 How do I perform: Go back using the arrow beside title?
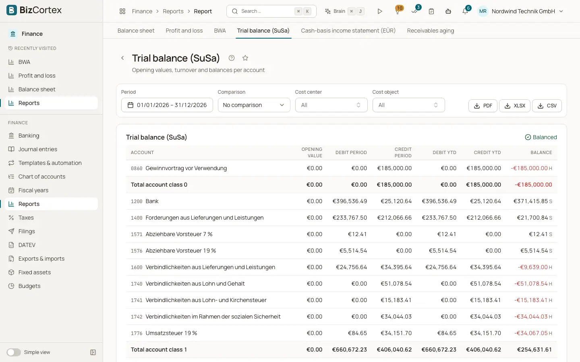tap(122, 58)
